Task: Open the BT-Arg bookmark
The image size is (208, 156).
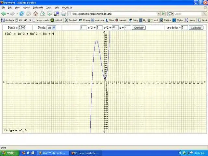Action: (84, 20)
